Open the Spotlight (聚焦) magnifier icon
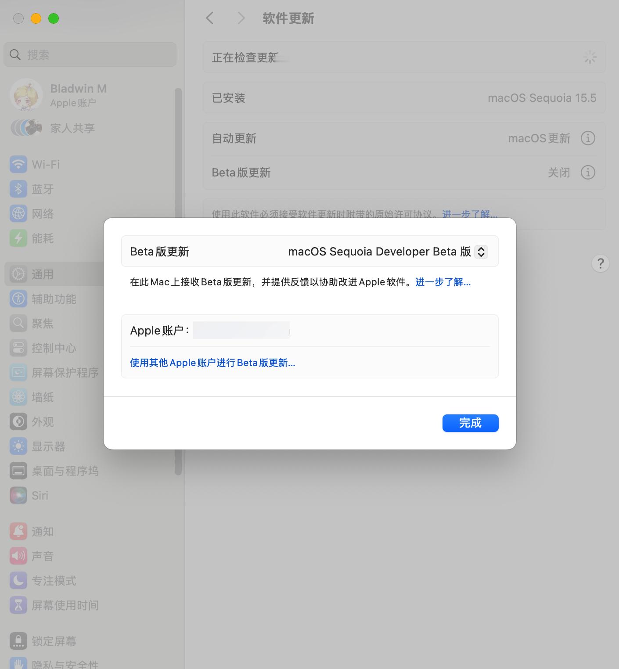 (x=18, y=324)
